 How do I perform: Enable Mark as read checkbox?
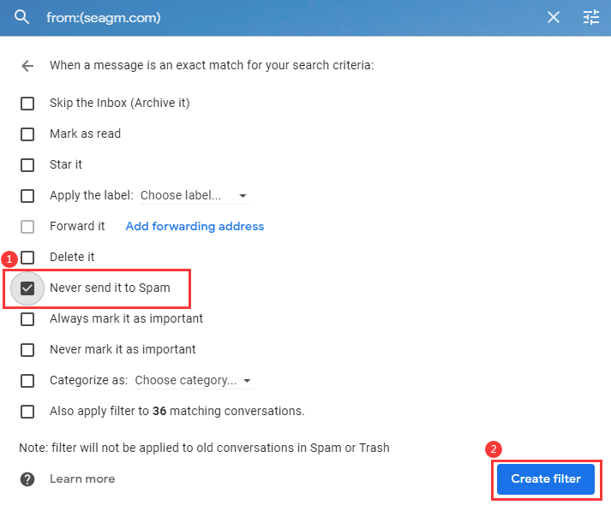(x=27, y=134)
